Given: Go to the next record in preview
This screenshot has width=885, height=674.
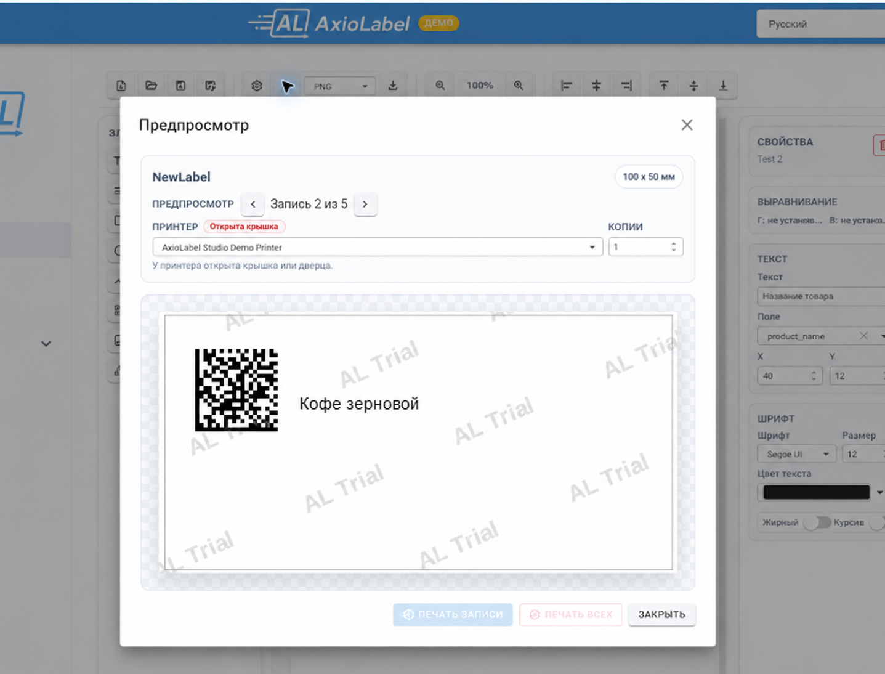Looking at the screenshot, I should (x=365, y=204).
